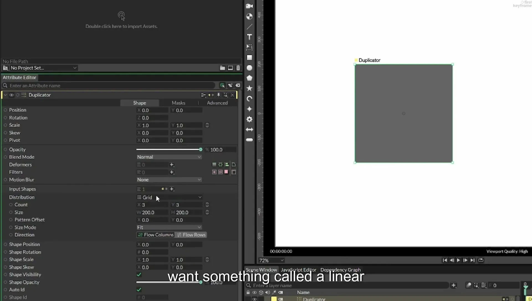Image resolution: width=532 pixels, height=301 pixels.
Task: Open the 72% viewport zoom dropdown
Action: point(271,260)
